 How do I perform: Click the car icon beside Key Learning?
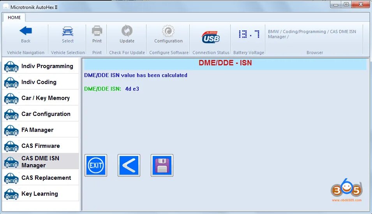click(11, 194)
